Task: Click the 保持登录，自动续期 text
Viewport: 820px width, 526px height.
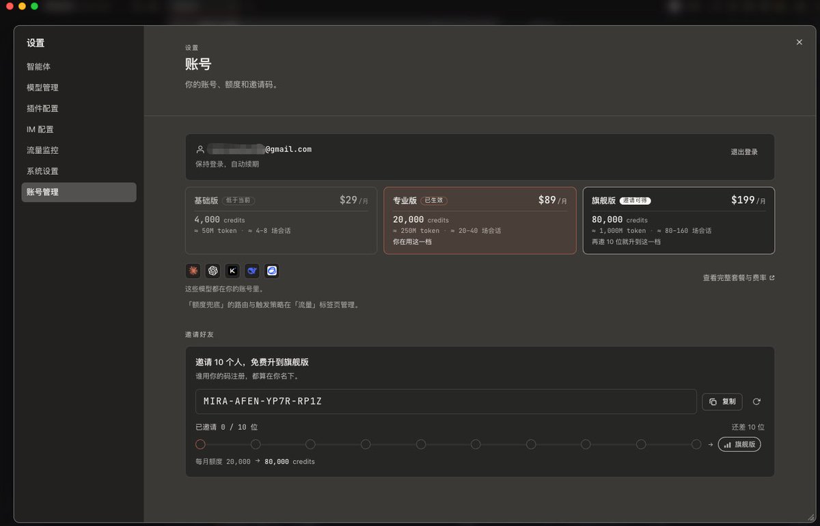Action: 227,164
